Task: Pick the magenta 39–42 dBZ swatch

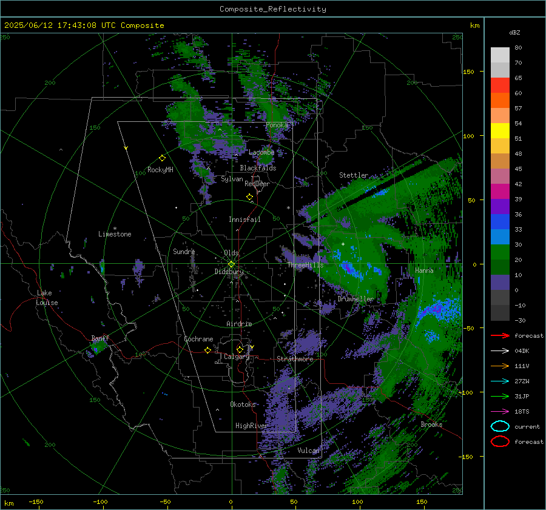Action: click(500, 191)
